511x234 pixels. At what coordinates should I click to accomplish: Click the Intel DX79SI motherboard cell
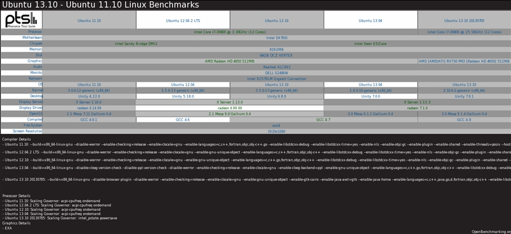(x=277, y=38)
